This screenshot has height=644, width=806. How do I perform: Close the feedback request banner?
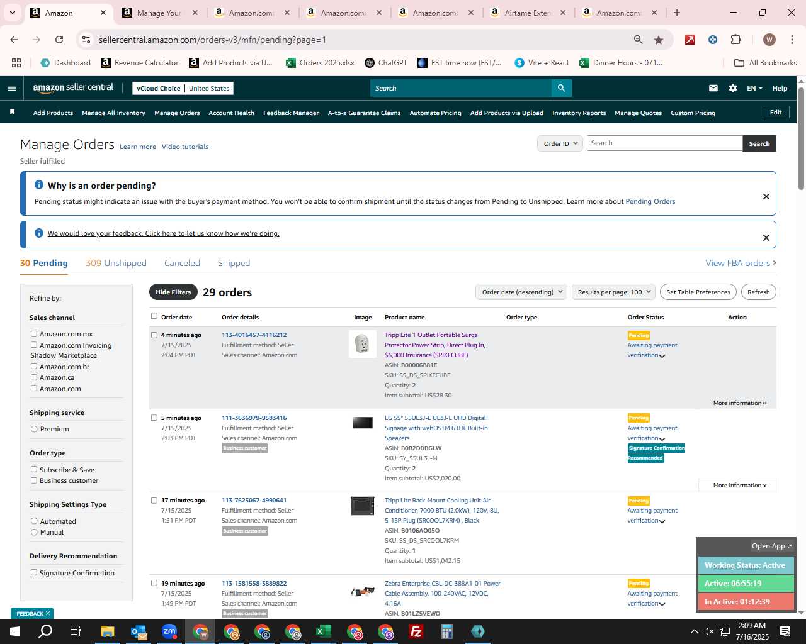pos(766,238)
